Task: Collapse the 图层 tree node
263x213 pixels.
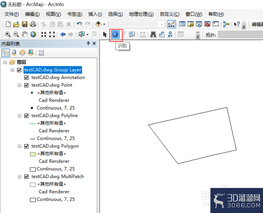Action: coord(5,62)
